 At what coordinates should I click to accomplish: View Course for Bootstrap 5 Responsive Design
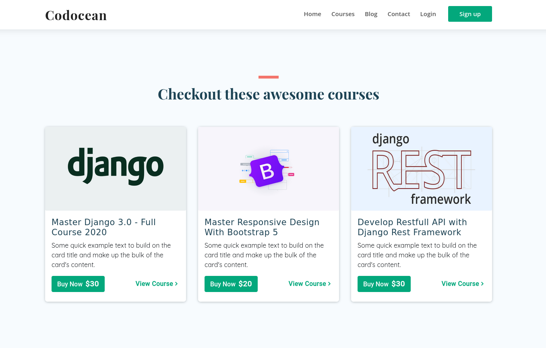point(310,284)
